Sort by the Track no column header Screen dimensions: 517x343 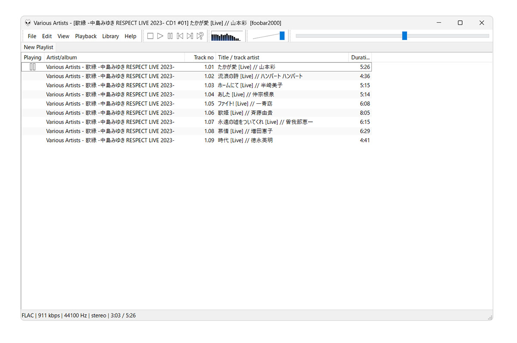pos(200,57)
